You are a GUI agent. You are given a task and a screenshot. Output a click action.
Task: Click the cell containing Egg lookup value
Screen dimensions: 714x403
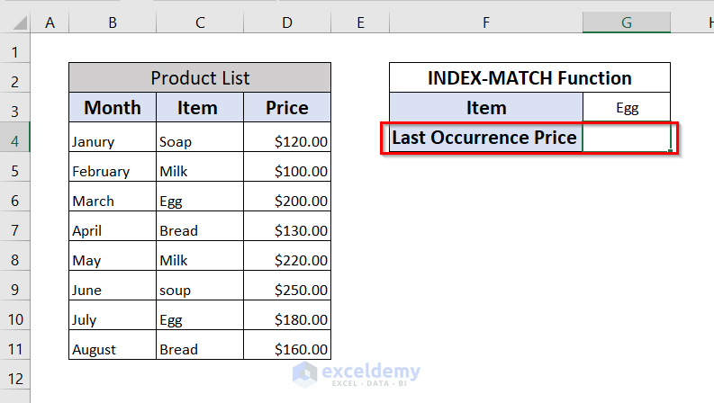(x=627, y=108)
